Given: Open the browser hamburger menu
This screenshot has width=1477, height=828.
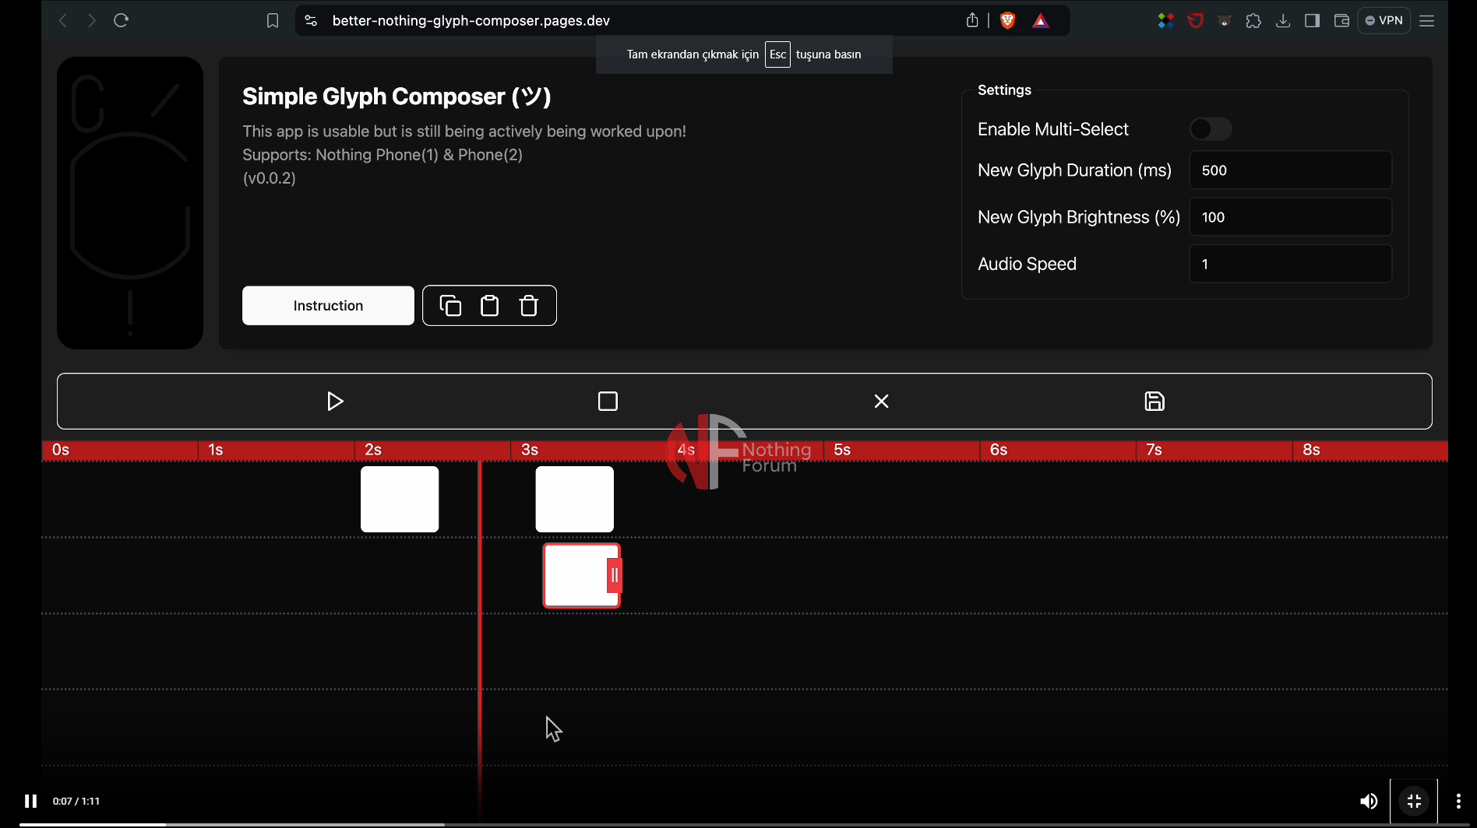Looking at the screenshot, I should (1427, 21).
